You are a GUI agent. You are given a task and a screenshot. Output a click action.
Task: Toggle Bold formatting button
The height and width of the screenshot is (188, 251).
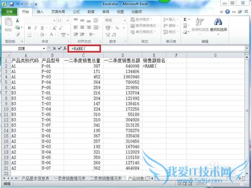(x=30, y=28)
